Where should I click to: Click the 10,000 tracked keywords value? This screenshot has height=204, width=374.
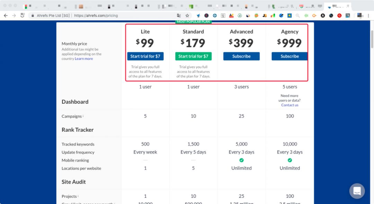point(290,144)
